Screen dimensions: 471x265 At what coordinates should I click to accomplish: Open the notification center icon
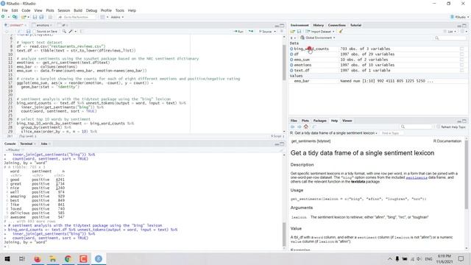tap(461, 258)
